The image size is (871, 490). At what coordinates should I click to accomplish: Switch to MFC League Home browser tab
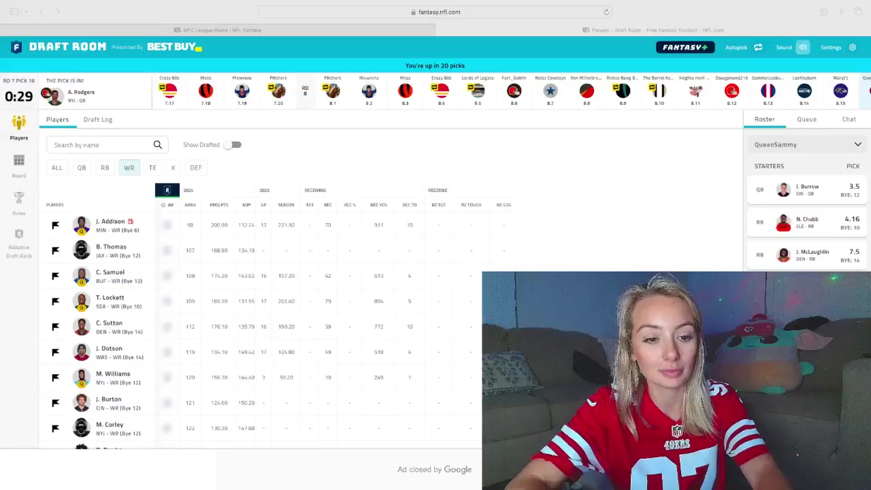click(218, 30)
